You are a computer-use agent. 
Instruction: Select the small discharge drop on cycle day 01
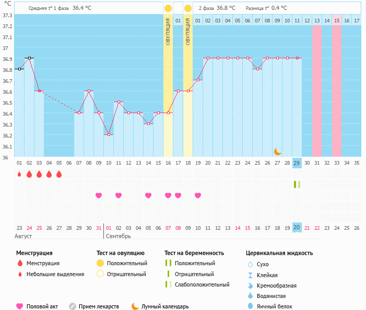[x=19, y=175]
